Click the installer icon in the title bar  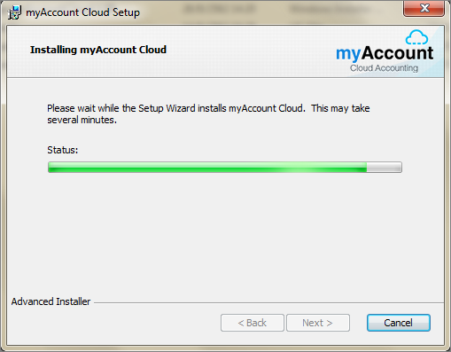coord(14,12)
